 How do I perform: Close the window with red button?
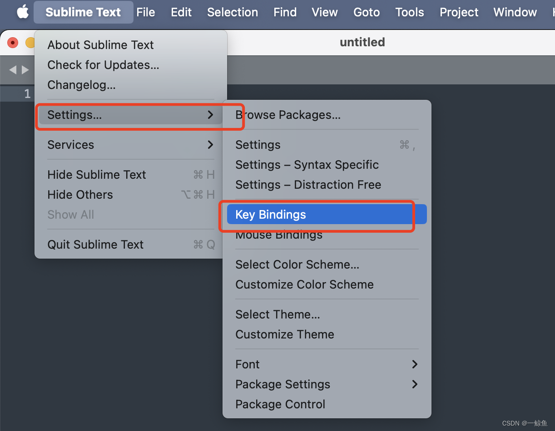(x=13, y=43)
